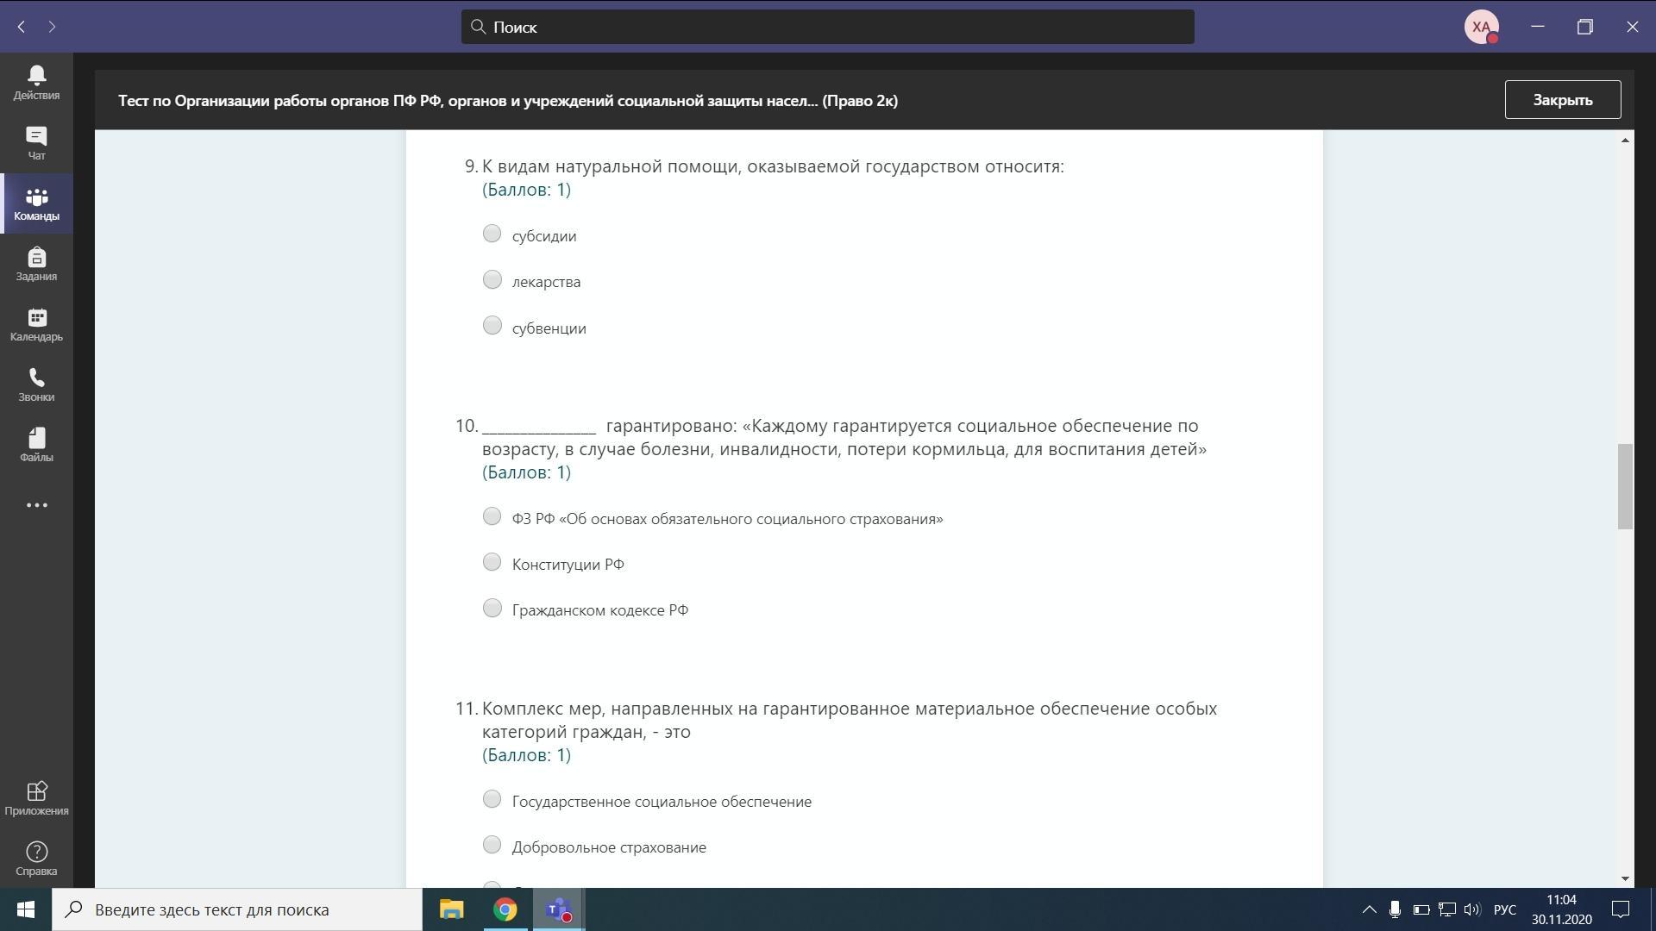
Task: Click the vertical scrollbar thumb
Action: pyautogui.click(x=1625, y=486)
